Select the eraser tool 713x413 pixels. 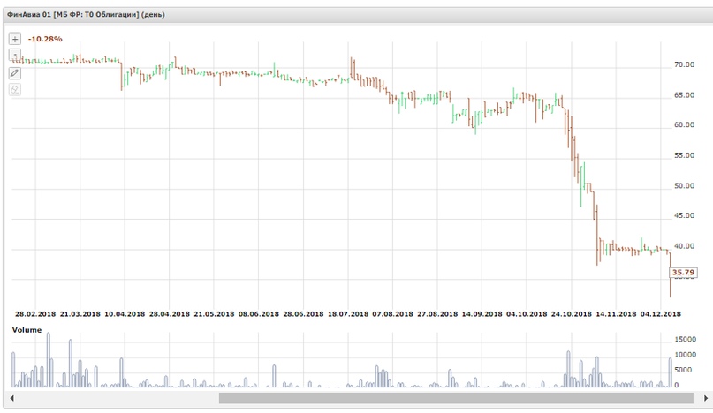pyautogui.click(x=14, y=88)
